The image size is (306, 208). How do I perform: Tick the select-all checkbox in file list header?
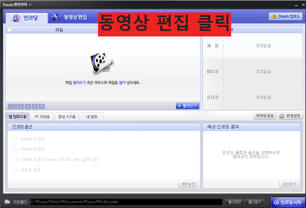point(9,30)
